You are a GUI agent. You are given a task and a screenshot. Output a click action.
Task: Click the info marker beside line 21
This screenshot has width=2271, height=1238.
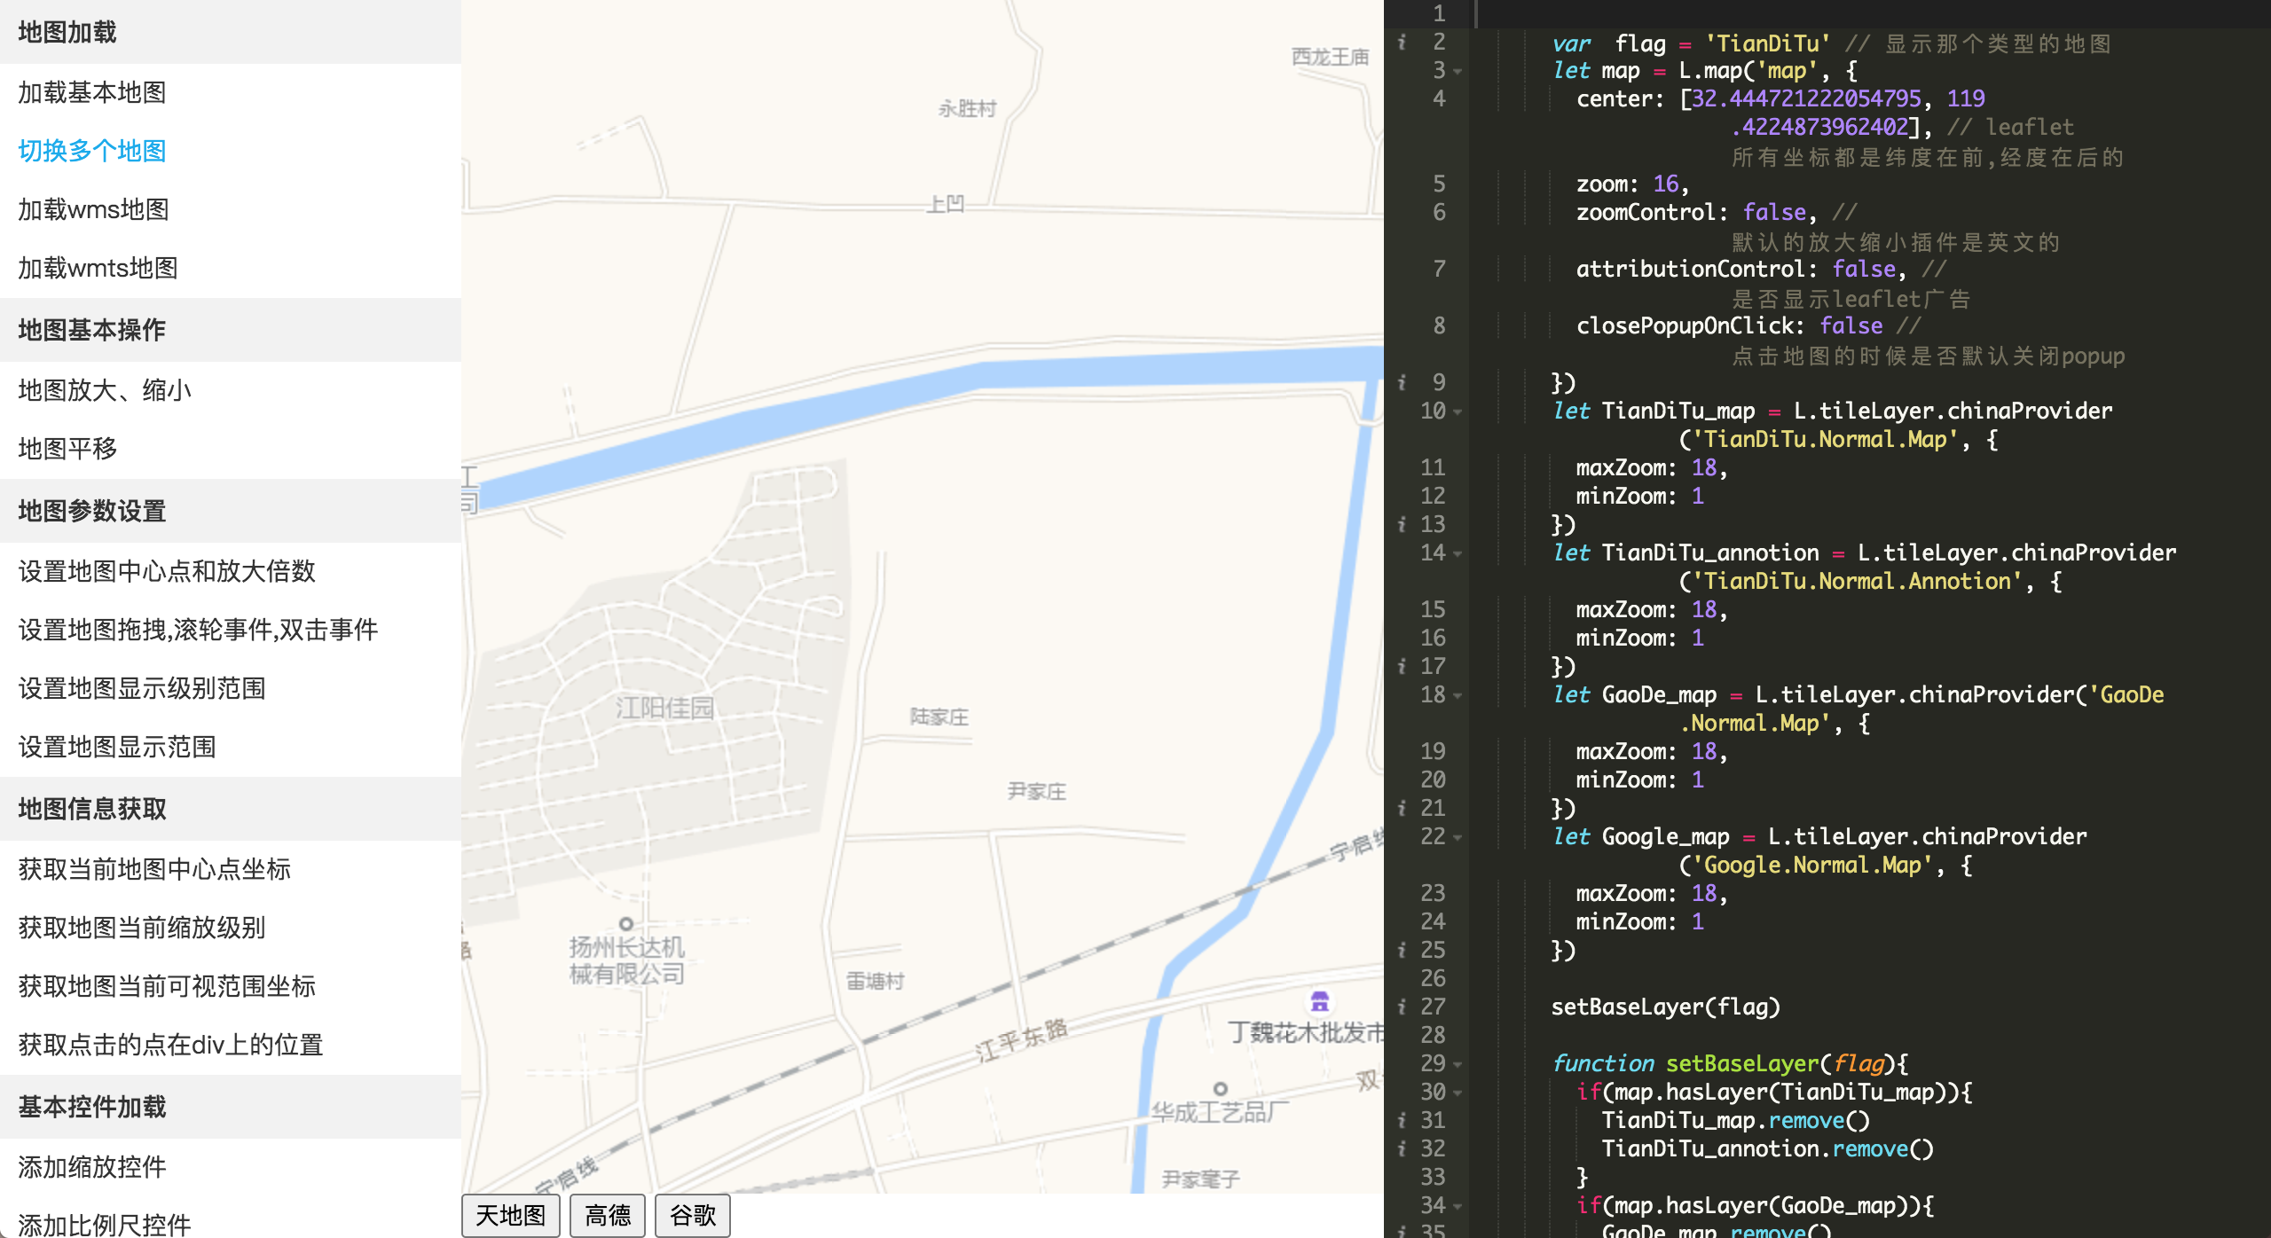[1402, 809]
